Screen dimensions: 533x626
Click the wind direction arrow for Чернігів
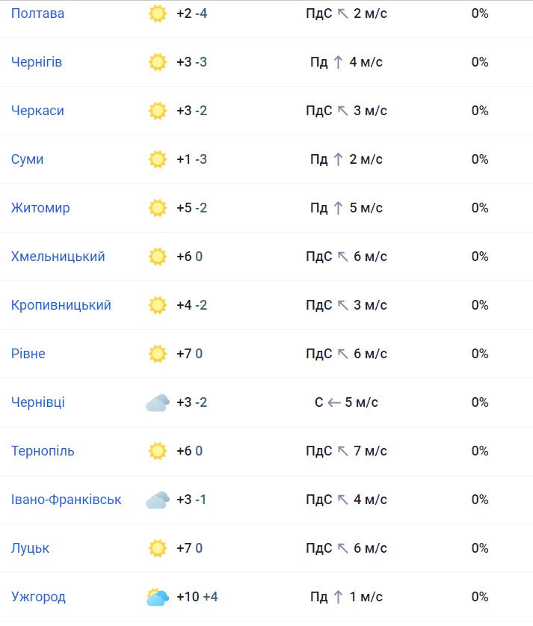click(339, 62)
